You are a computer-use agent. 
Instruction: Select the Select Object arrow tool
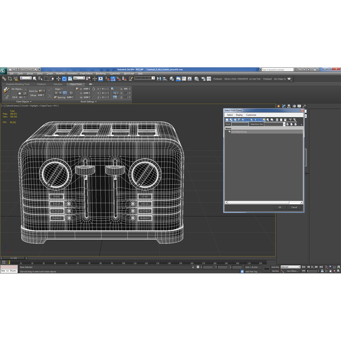35,78
